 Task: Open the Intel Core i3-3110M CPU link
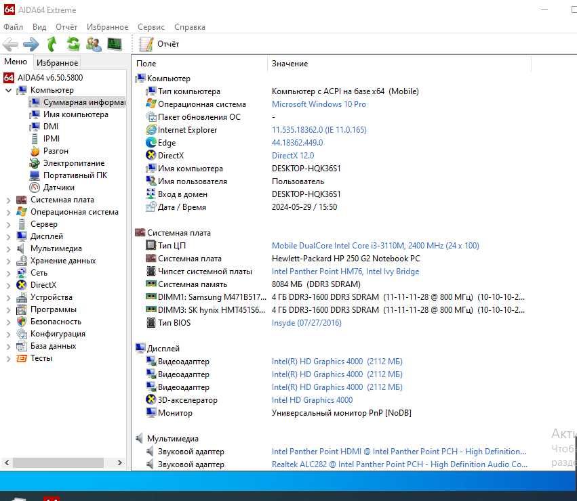[x=376, y=246]
